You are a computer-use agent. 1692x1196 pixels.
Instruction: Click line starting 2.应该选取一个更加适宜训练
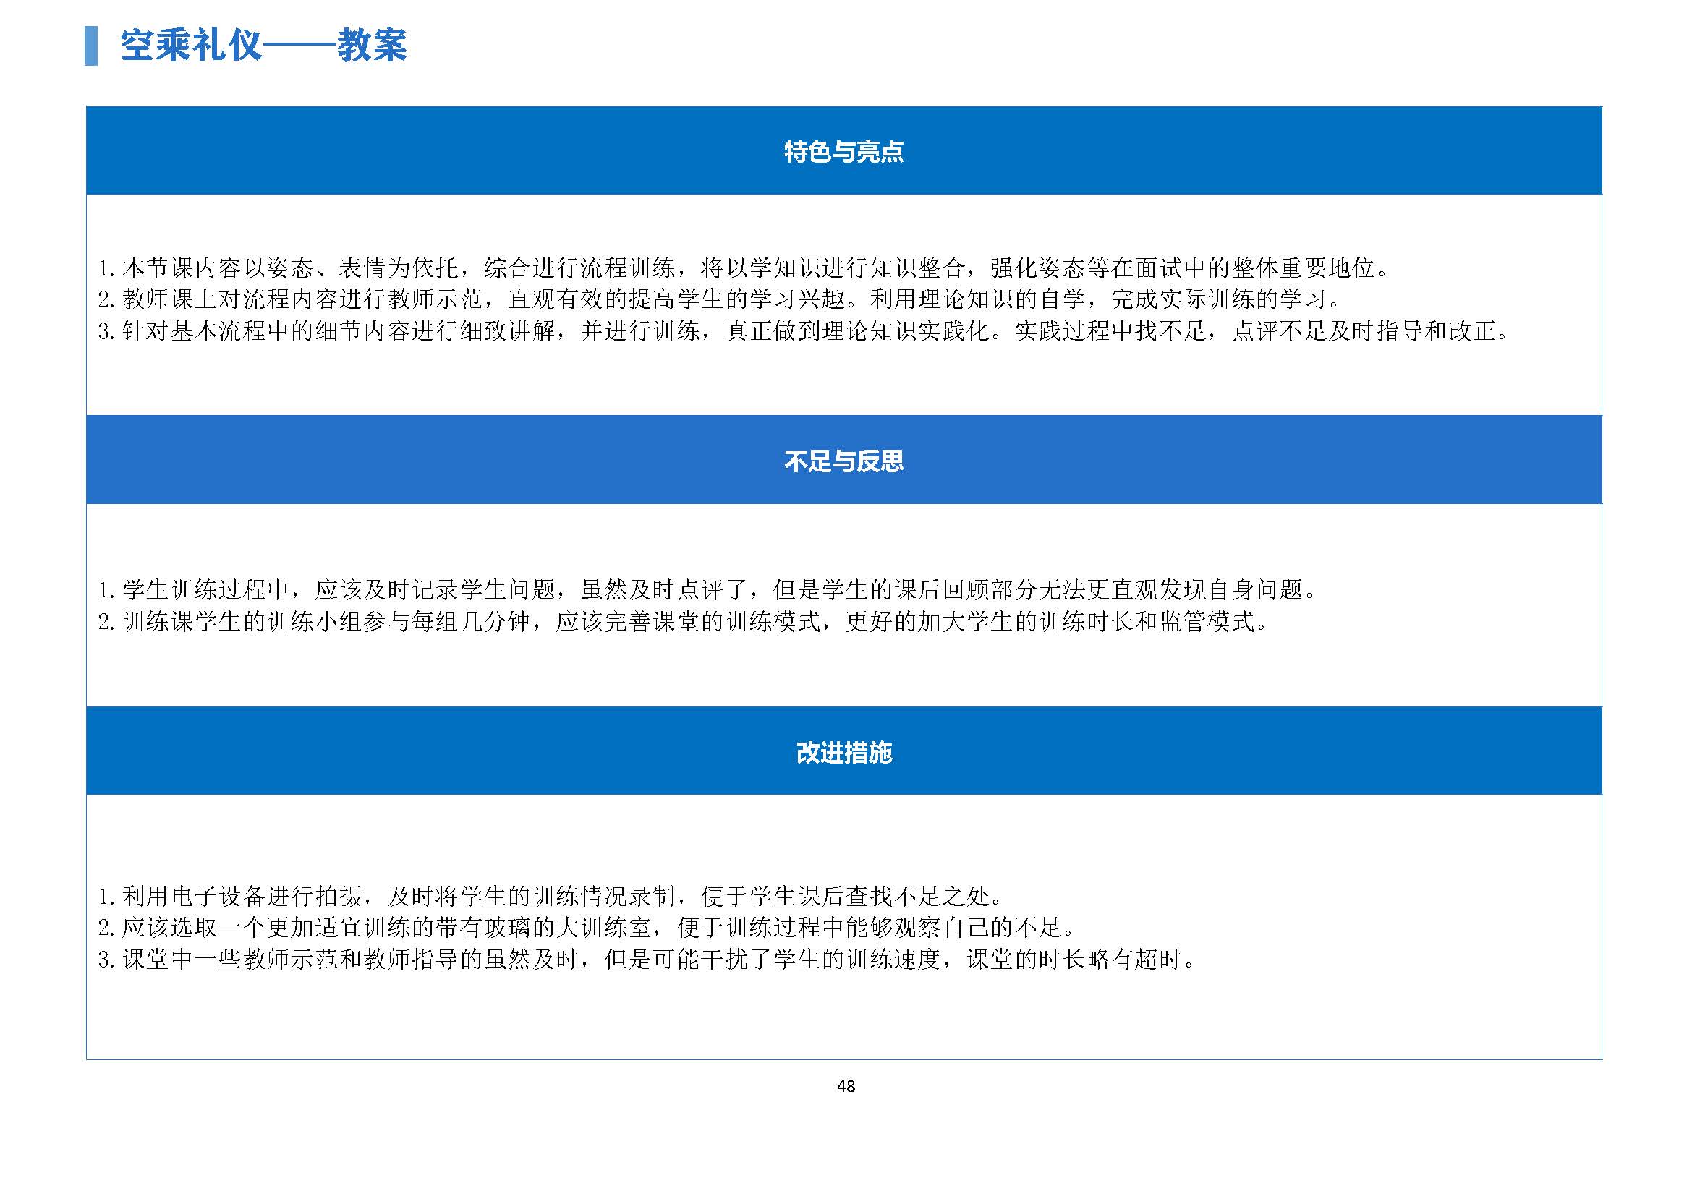[587, 927]
